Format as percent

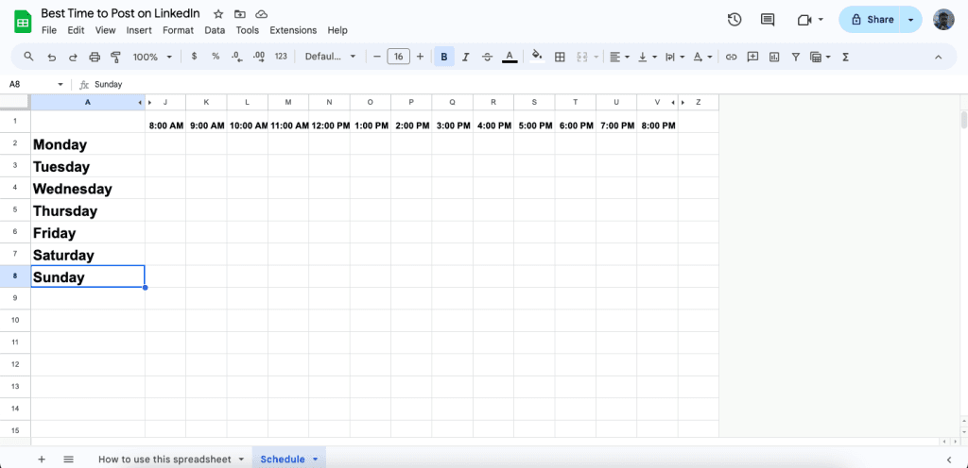216,57
